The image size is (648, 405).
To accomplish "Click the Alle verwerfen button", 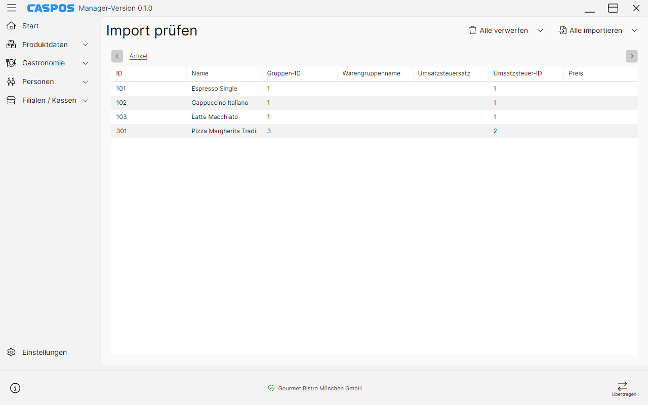I will [x=499, y=30].
